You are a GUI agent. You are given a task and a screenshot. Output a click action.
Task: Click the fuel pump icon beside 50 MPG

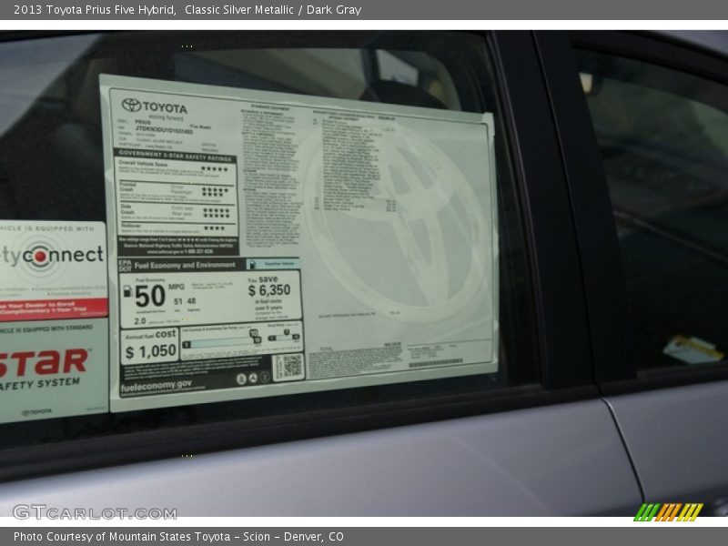point(126,291)
